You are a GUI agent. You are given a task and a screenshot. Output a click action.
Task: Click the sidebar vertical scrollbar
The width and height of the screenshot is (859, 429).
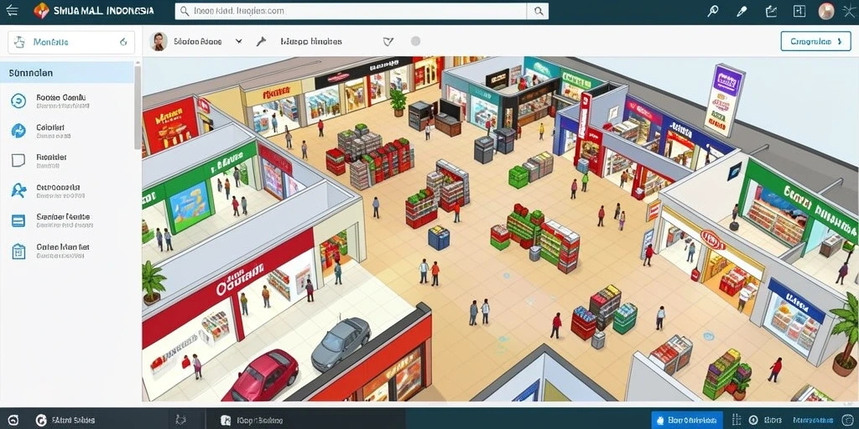pyautogui.click(x=138, y=106)
